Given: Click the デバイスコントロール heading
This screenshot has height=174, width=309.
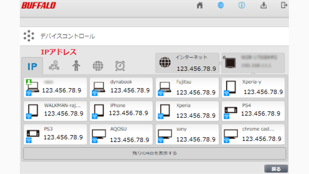Looking at the screenshot, I should tap(68, 36).
